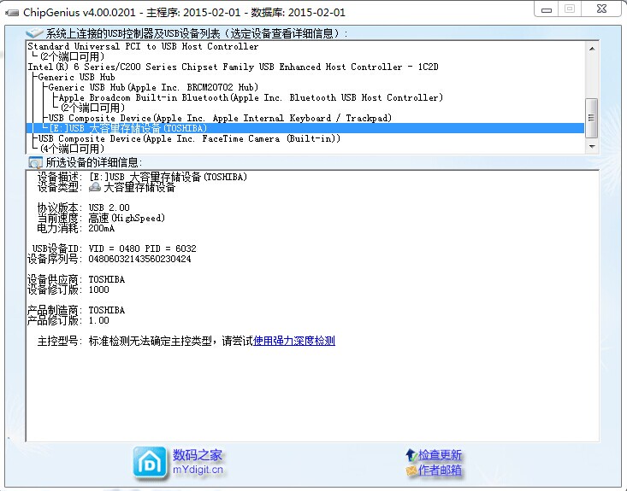Click the ChipGenius USB drive title bar icon
The width and height of the screenshot is (627, 491).
[x=12, y=13]
